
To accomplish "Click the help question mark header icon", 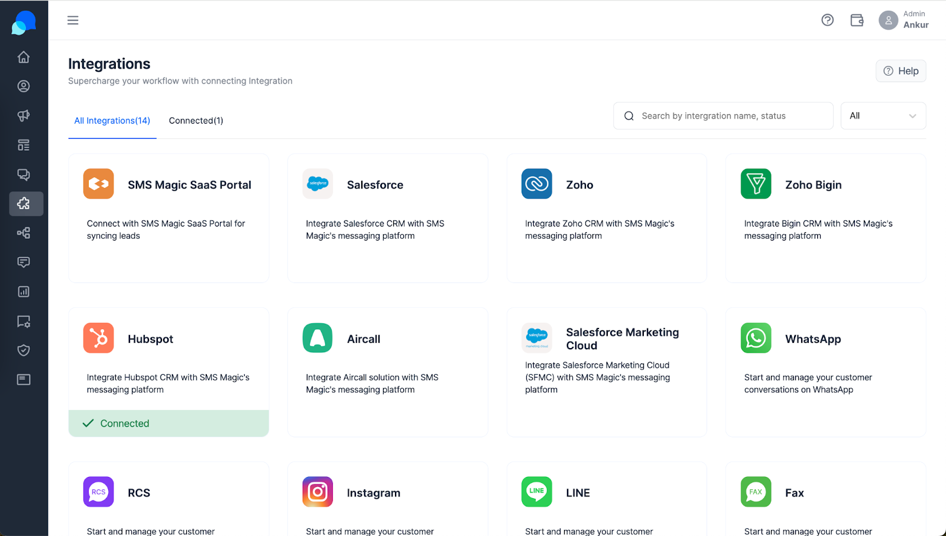I will (828, 20).
